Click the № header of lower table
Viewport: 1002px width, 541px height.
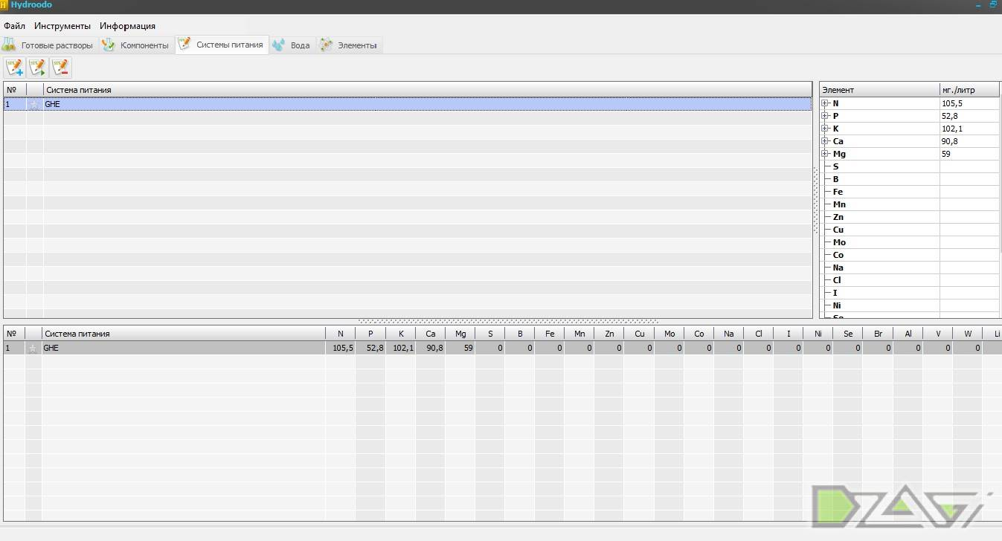14,334
